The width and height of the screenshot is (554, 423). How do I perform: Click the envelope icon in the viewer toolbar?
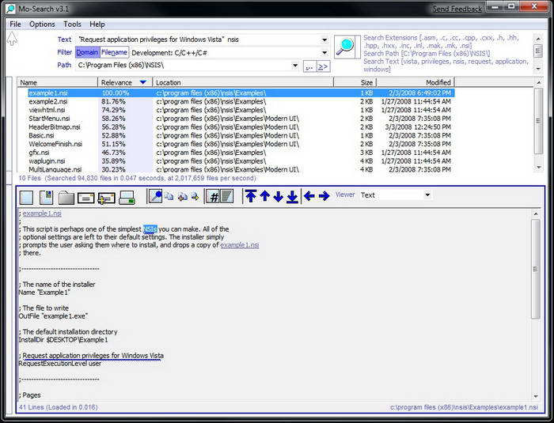pyautogui.click(x=85, y=198)
